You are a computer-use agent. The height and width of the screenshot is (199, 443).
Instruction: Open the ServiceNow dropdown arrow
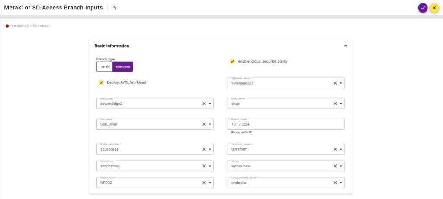click(210, 166)
